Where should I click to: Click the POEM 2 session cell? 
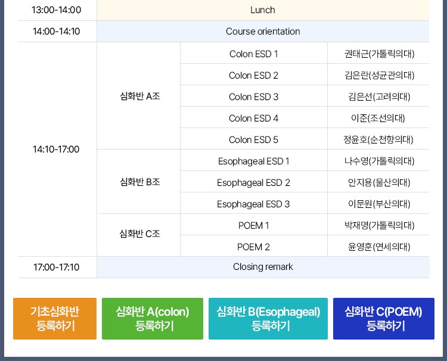point(254,246)
